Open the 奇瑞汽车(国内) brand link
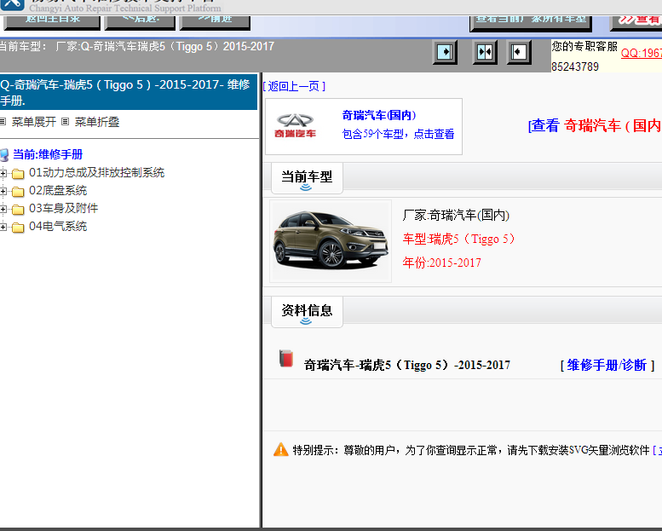The height and width of the screenshot is (531, 662). tap(379, 115)
